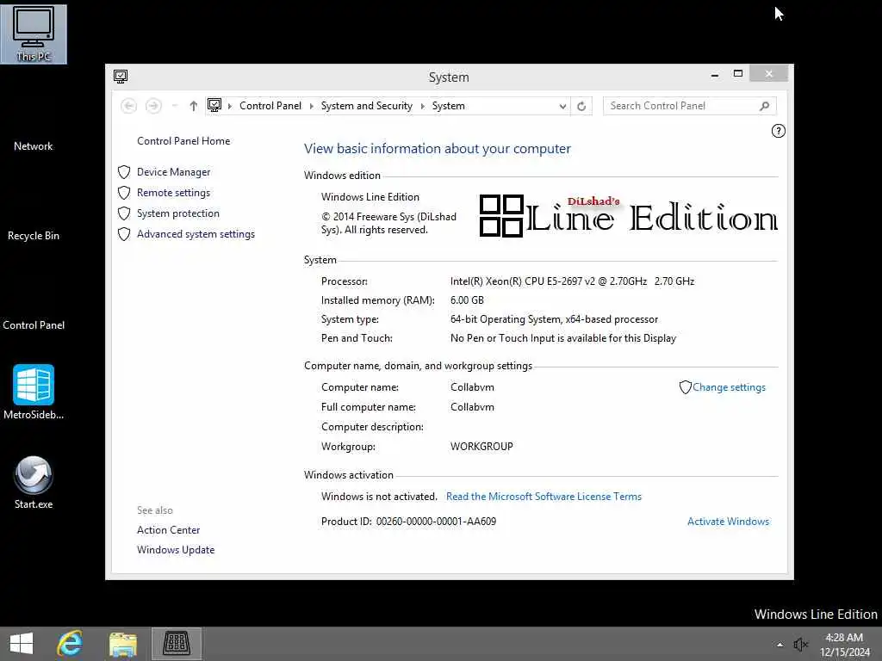Click the System and Security breadcrumb
This screenshot has height=661, width=882.
[x=367, y=106]
